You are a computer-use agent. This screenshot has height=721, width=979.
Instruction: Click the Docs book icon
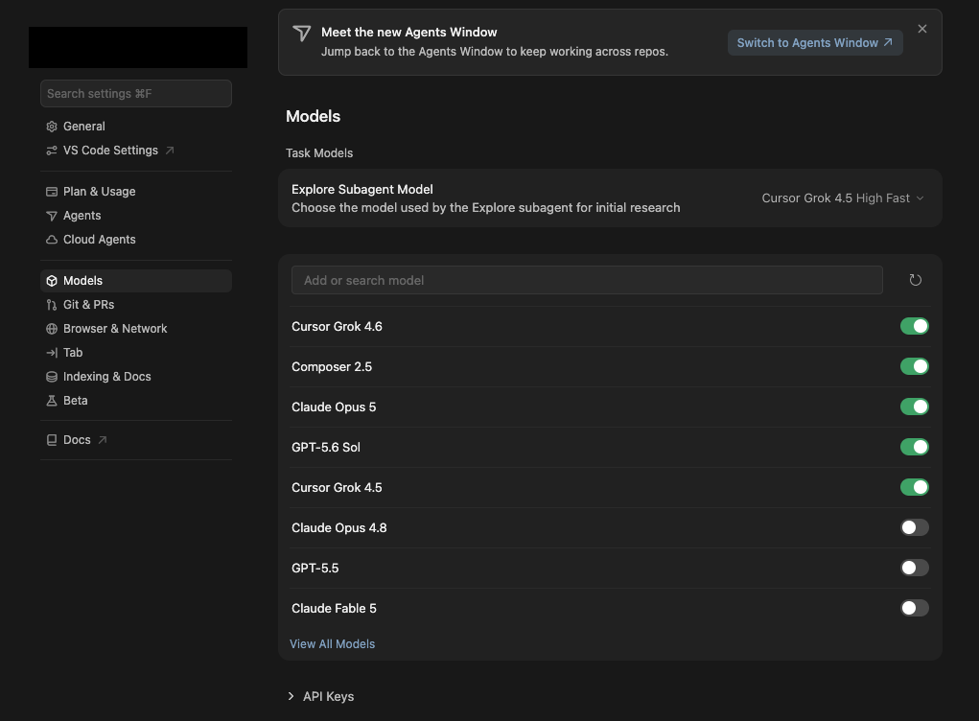(52, 440)
